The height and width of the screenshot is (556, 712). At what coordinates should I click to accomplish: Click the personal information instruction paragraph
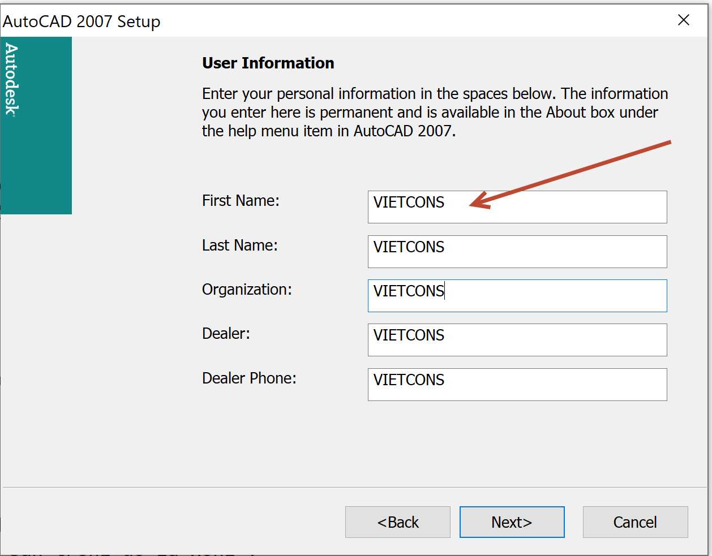[435, 112]
